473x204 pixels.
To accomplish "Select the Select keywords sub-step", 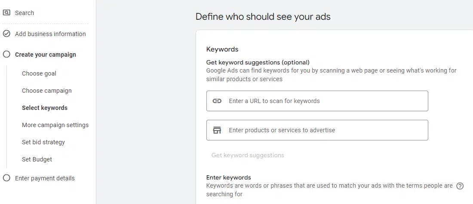I will coord(45,108).
